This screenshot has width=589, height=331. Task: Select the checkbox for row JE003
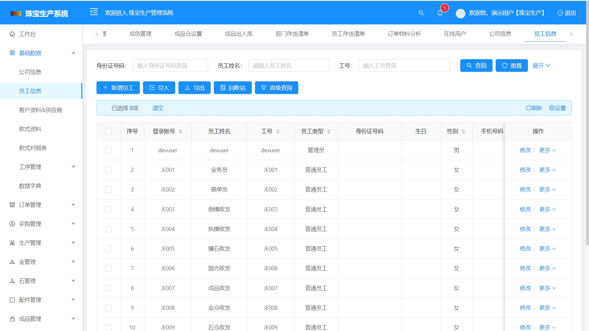108,209
